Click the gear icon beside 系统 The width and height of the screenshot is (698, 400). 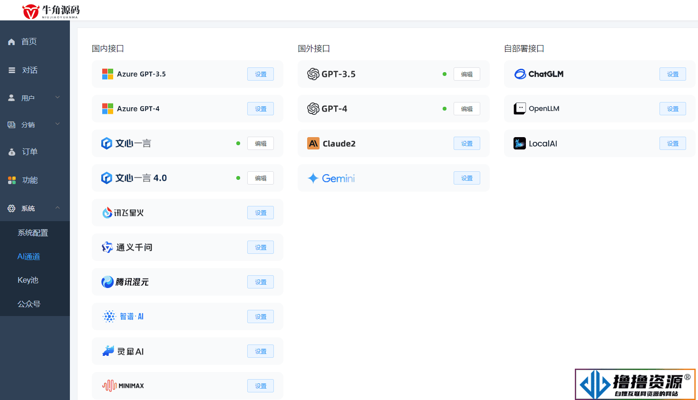11,208
